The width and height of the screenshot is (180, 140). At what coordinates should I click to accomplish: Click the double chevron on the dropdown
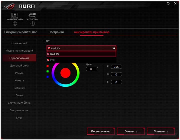[114, 48]
